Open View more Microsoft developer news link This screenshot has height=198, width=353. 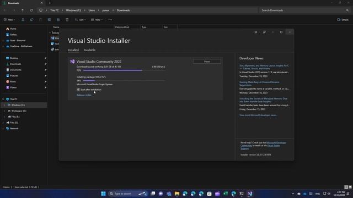tap(258, 115)
